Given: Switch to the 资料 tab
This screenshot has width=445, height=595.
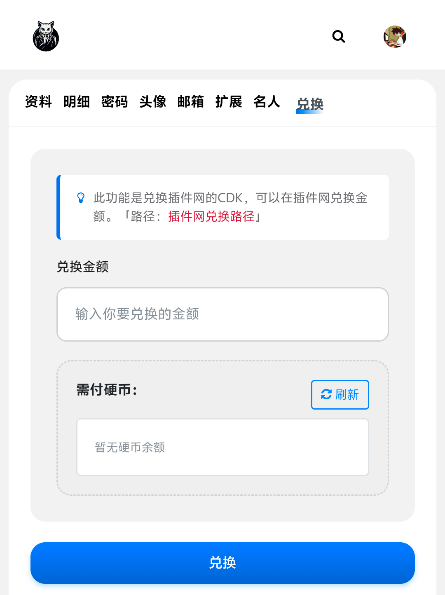Looking at the screenshot, I should (x=38, y=101).
